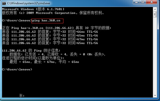Image resolution: width=160 pixels, height=101 pixels.
Task: Click the title text C:\Windows\system32\cmd.exe
Action: tap(28, 3)
